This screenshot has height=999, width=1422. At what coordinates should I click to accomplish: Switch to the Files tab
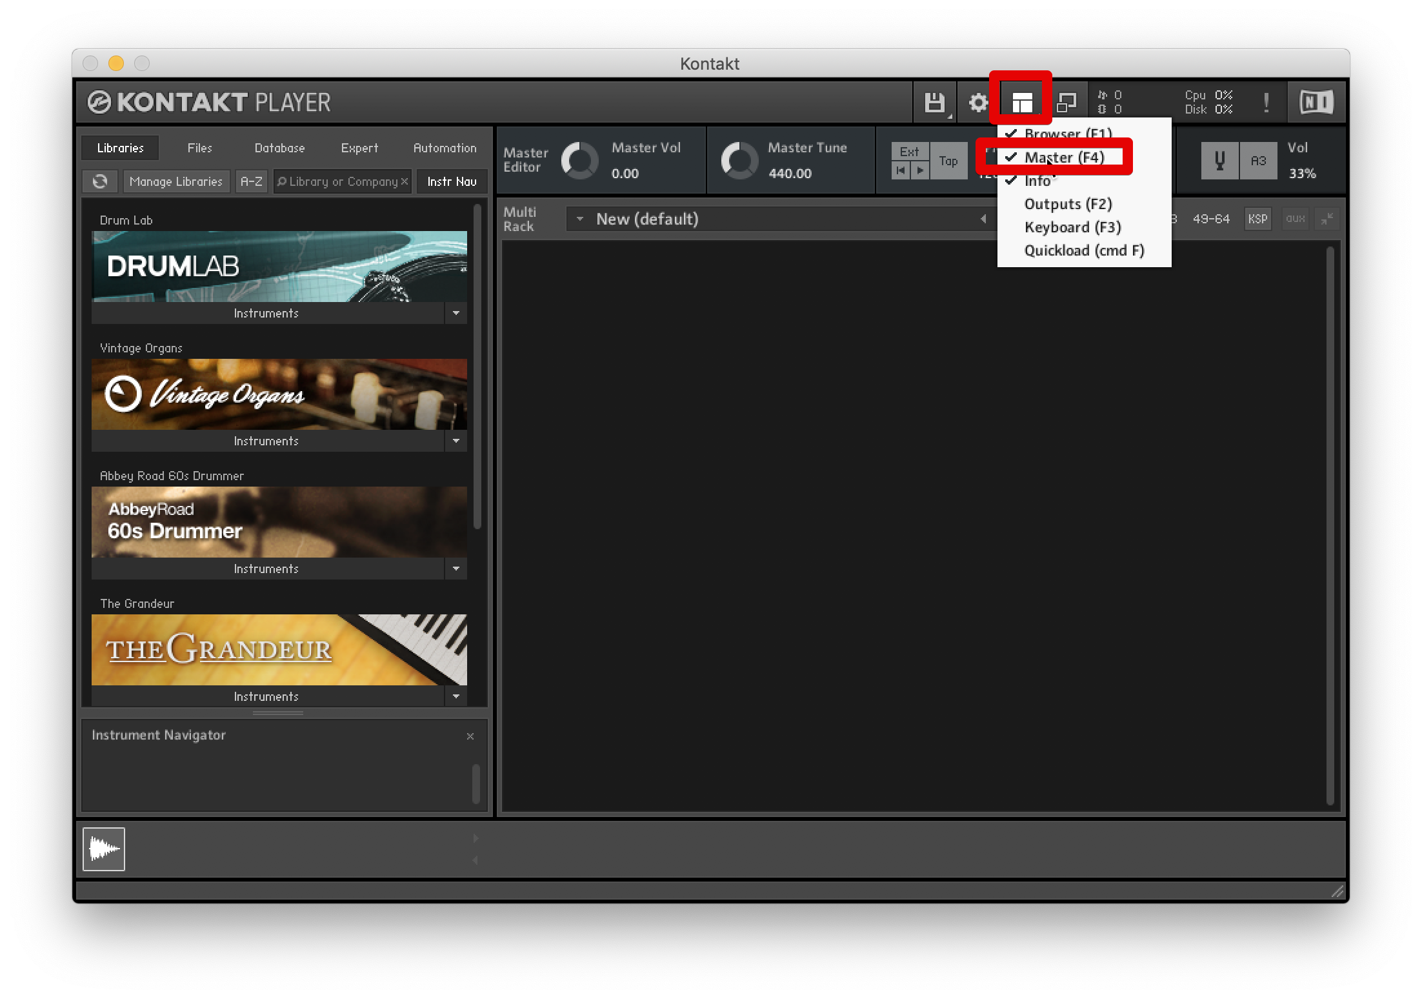pyautogui.click(x=199, y=148)
